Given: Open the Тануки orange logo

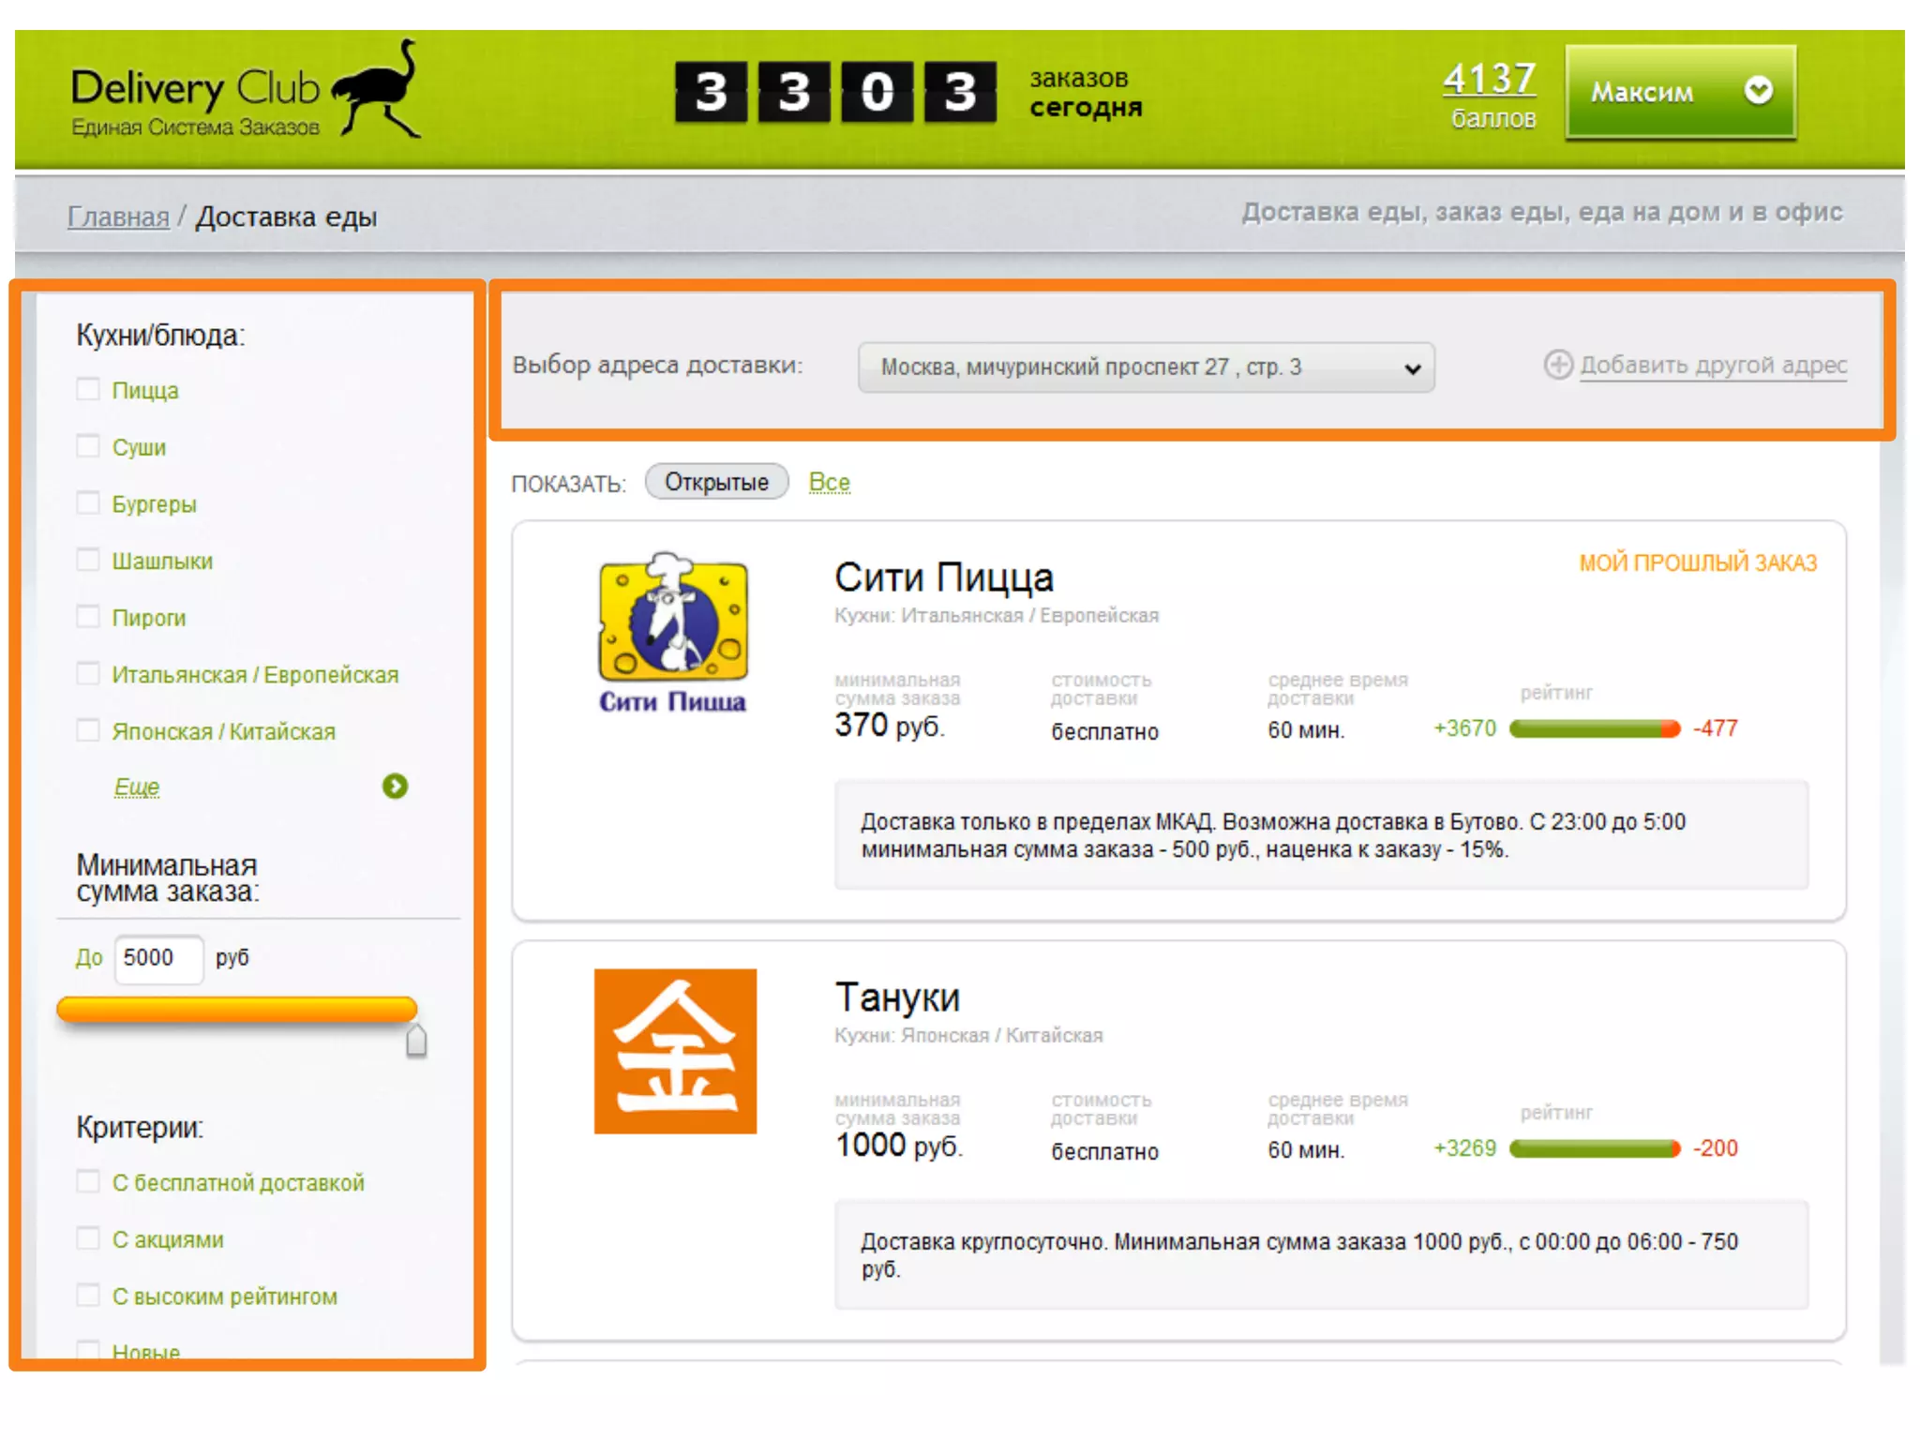Looking at the screenshot, I should 675,1051.
